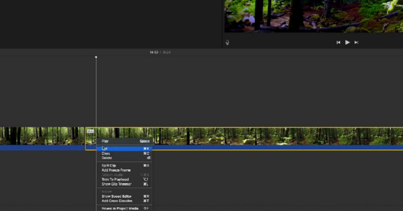Choose Play from the context menu

click(105, 142)
